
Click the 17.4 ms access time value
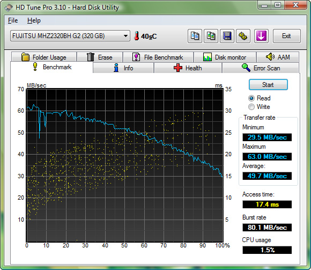coord(267,205)
